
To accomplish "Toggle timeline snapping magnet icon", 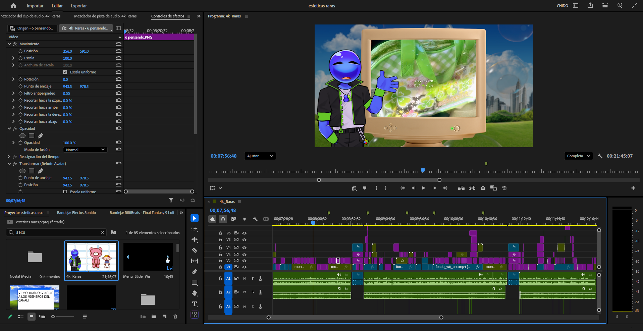I will click(x=223, y=219).
